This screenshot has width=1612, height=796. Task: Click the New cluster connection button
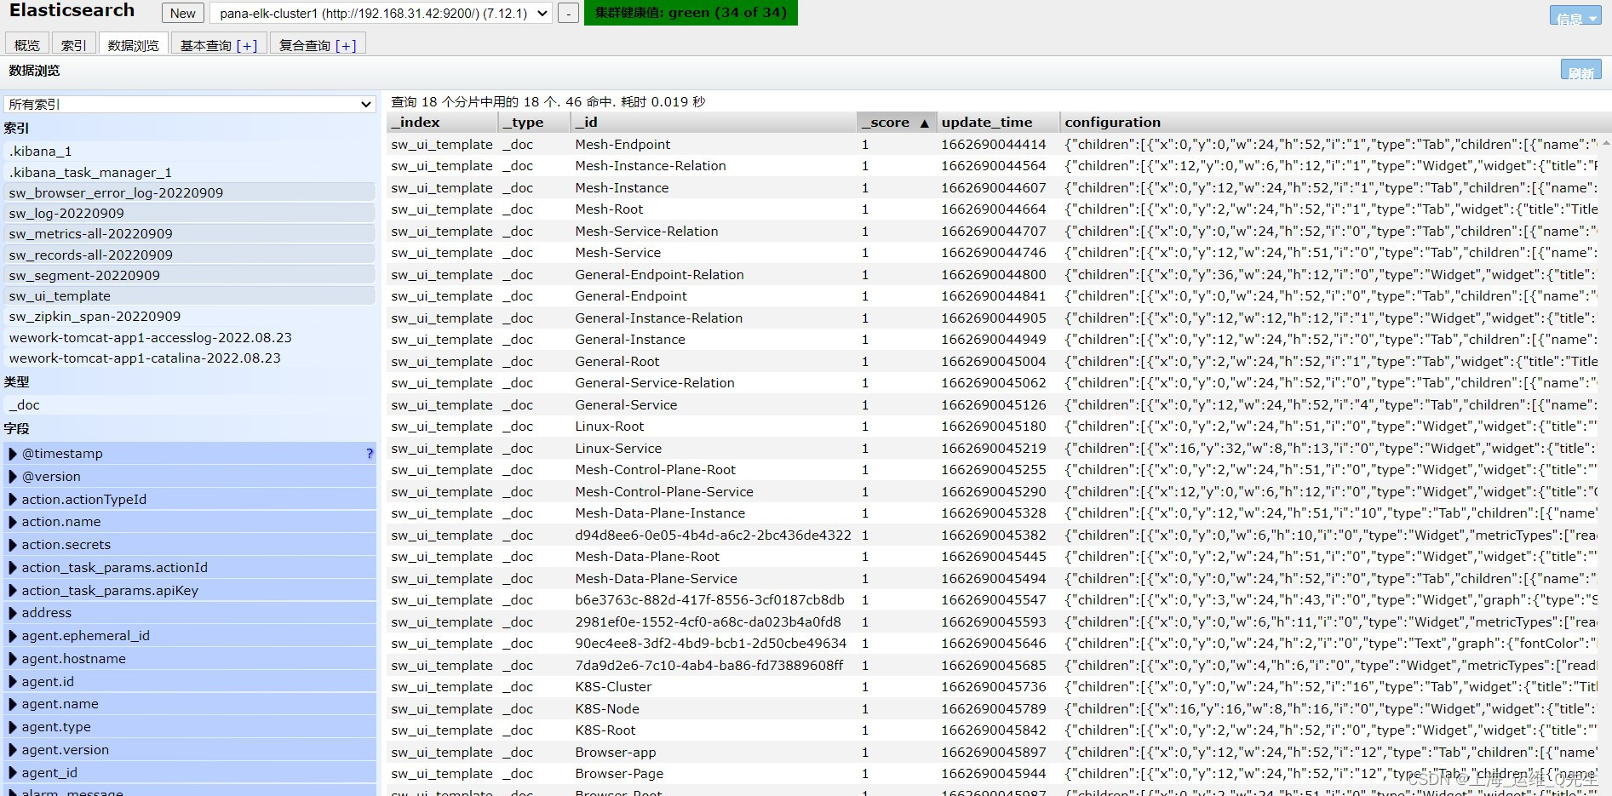(x=182, y=13)
